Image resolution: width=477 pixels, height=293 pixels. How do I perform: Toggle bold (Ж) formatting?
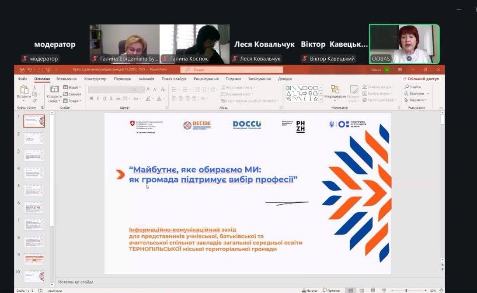(x=91, y=99)
